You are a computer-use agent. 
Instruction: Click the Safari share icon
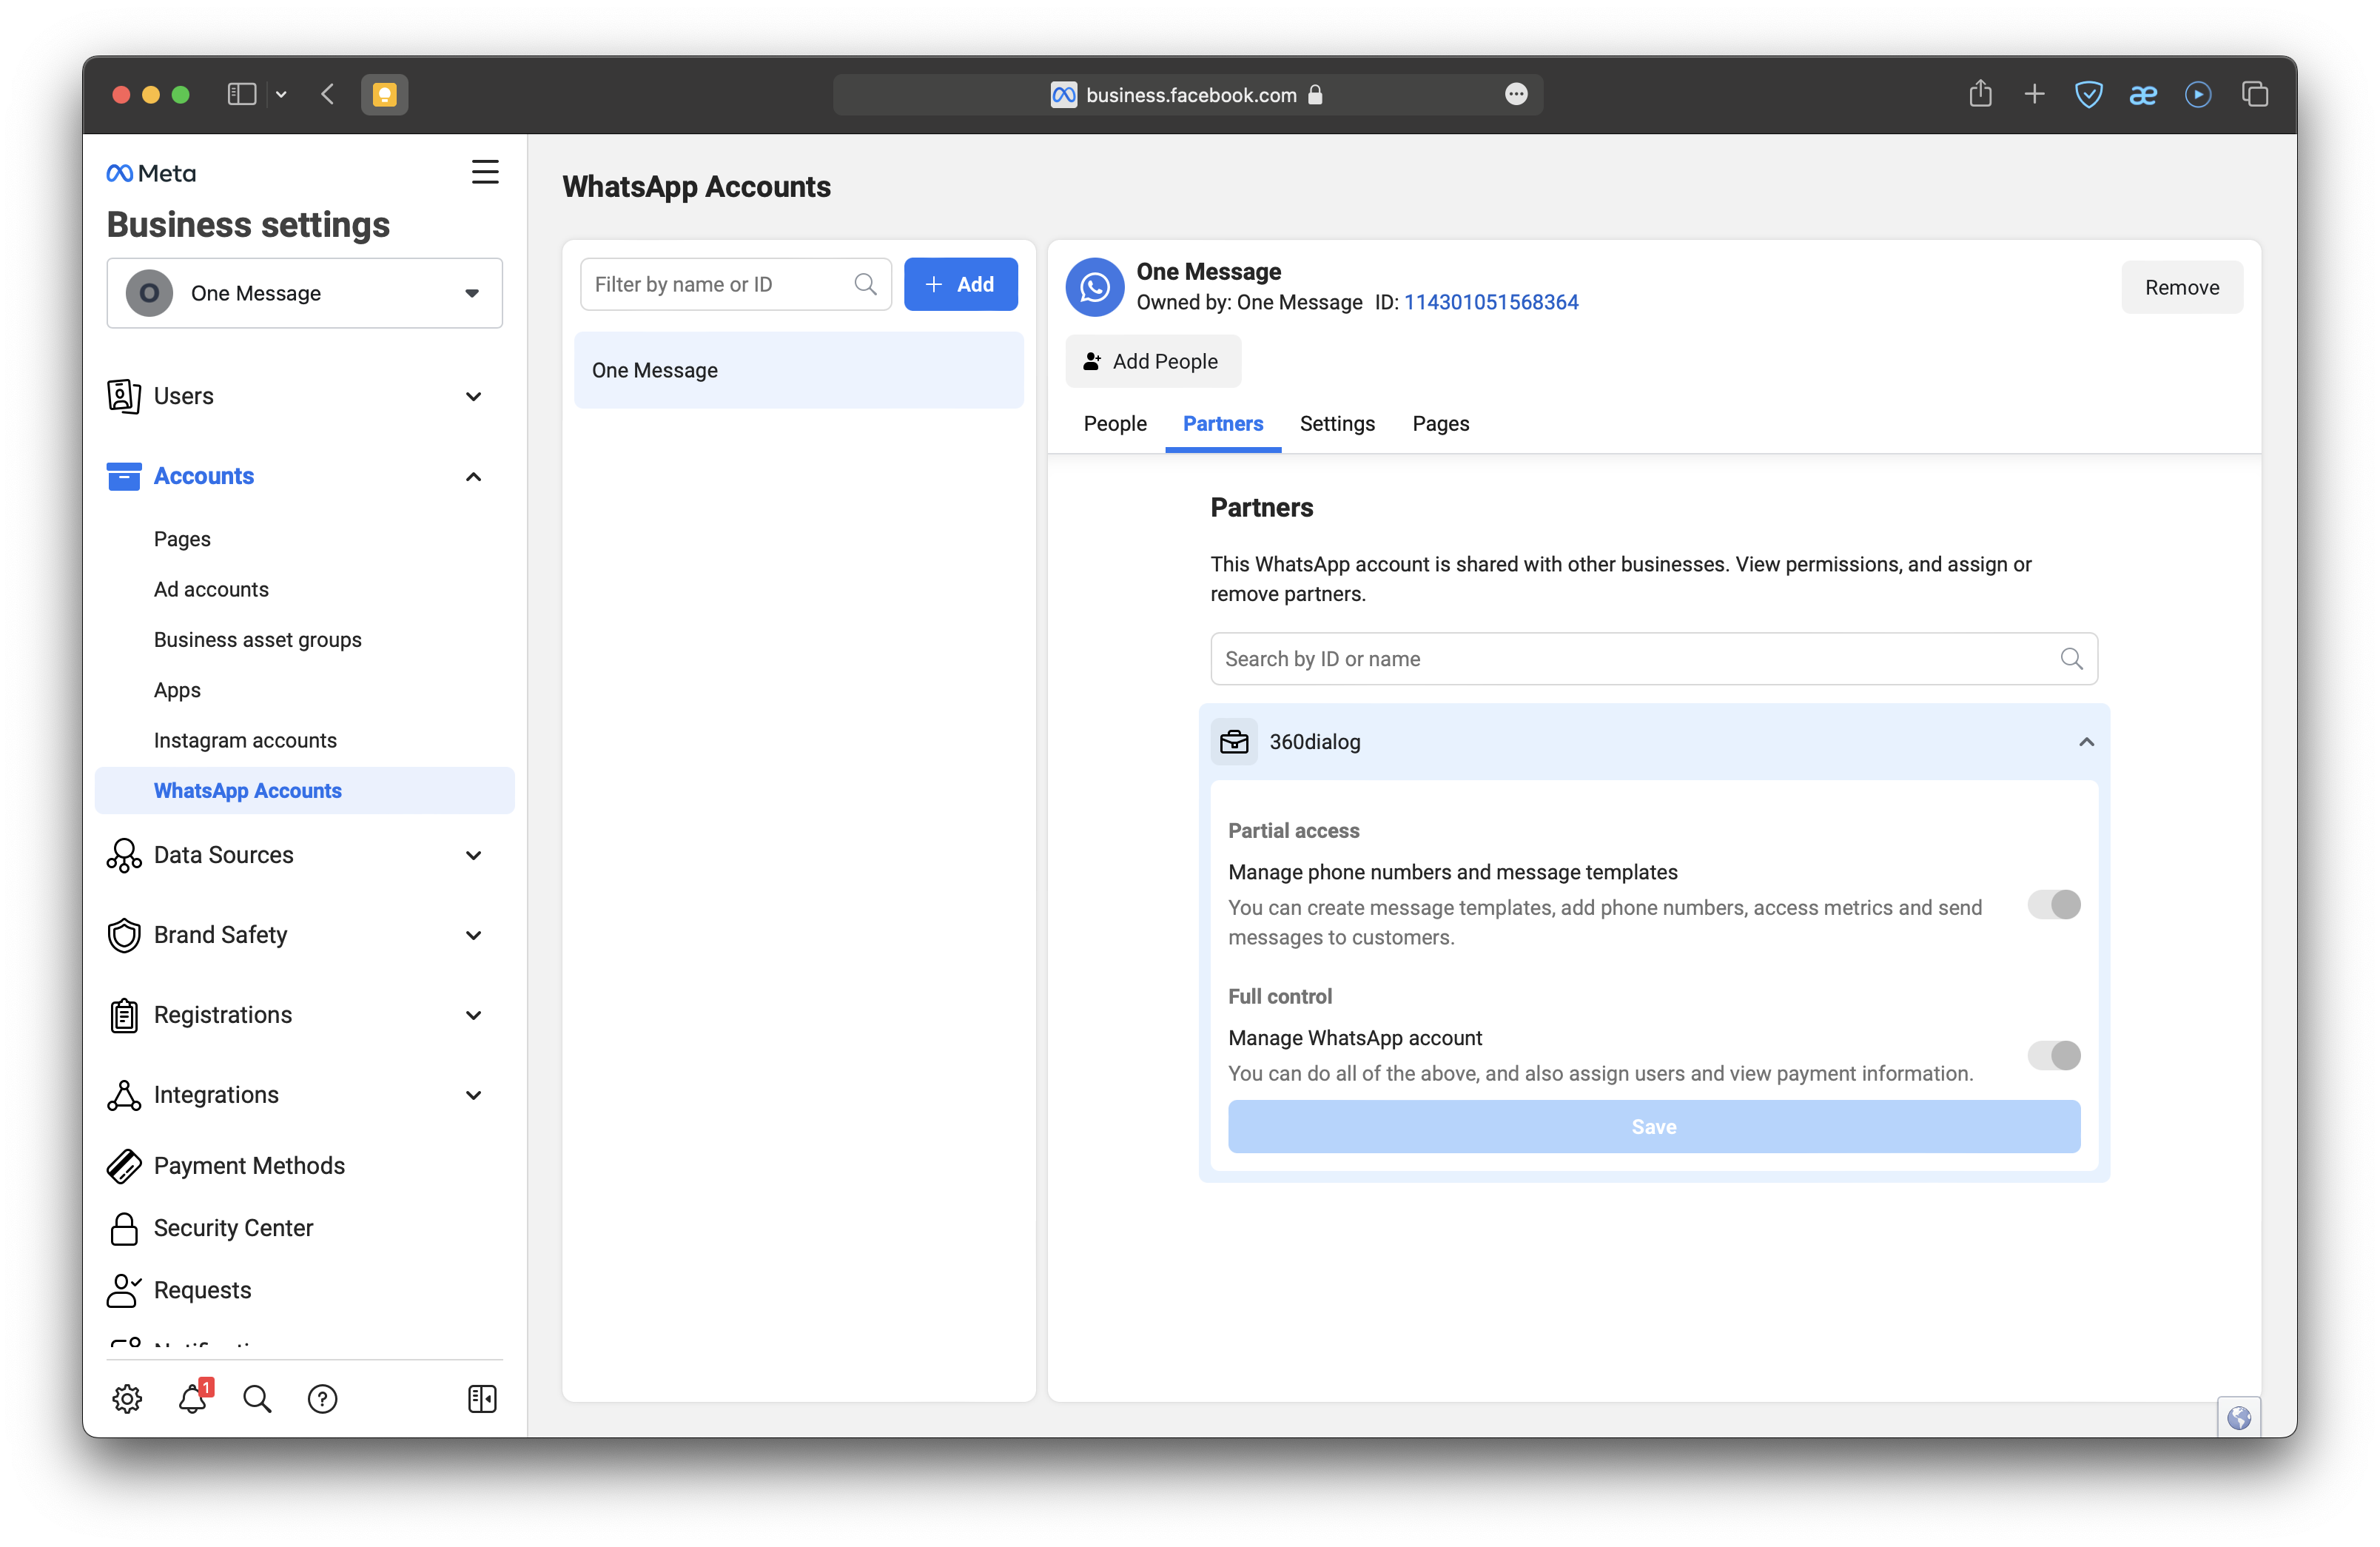tap(1980, 94)
